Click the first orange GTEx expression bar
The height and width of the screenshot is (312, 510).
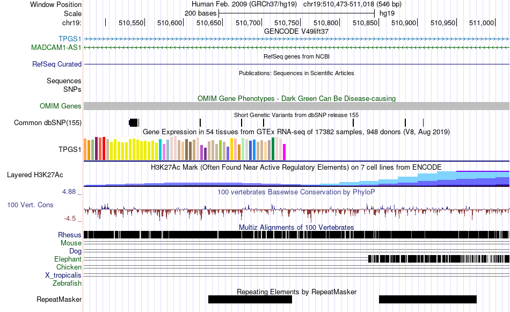pos(85,150)
